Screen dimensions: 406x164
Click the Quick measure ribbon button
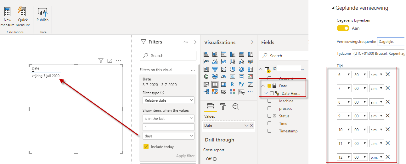click(23, 17)
